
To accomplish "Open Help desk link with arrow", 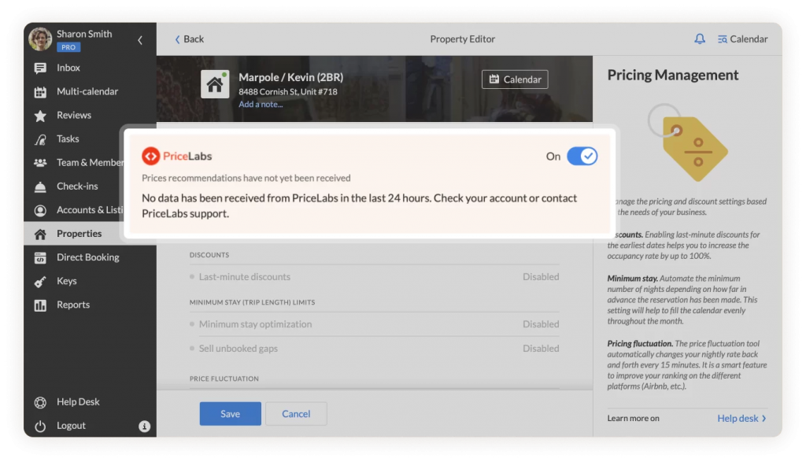I will coord(741,418).
